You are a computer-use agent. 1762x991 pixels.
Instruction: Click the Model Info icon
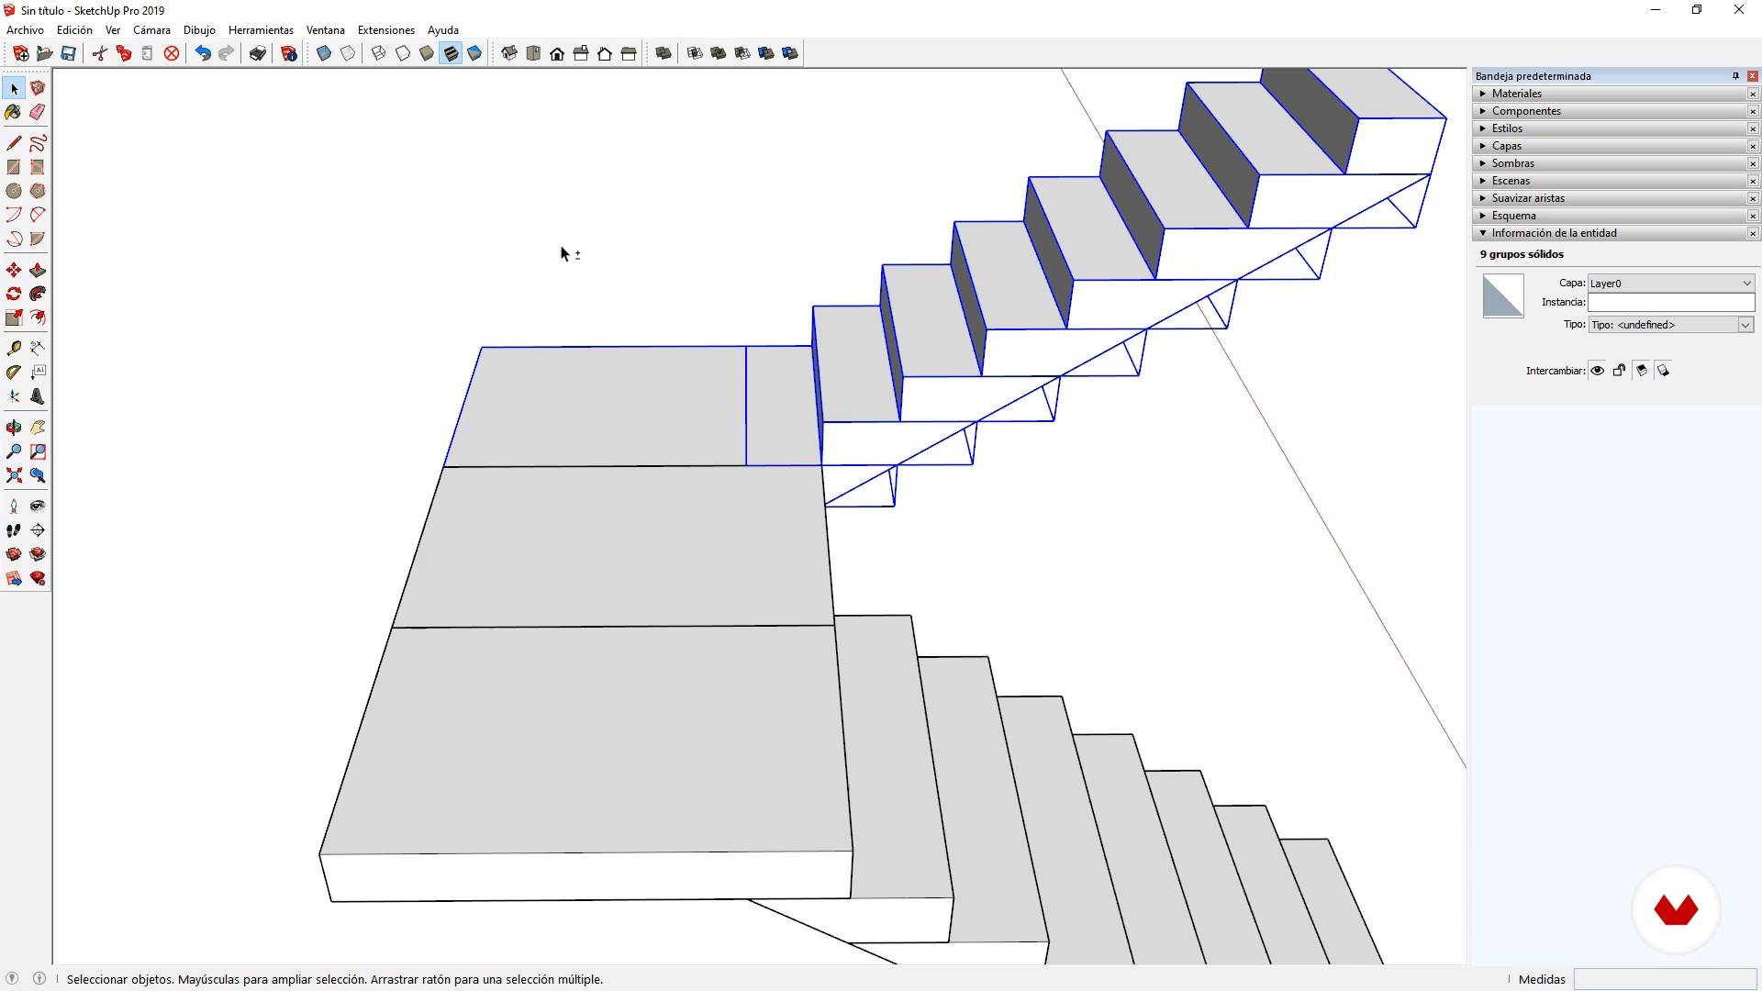pos(289,53)
